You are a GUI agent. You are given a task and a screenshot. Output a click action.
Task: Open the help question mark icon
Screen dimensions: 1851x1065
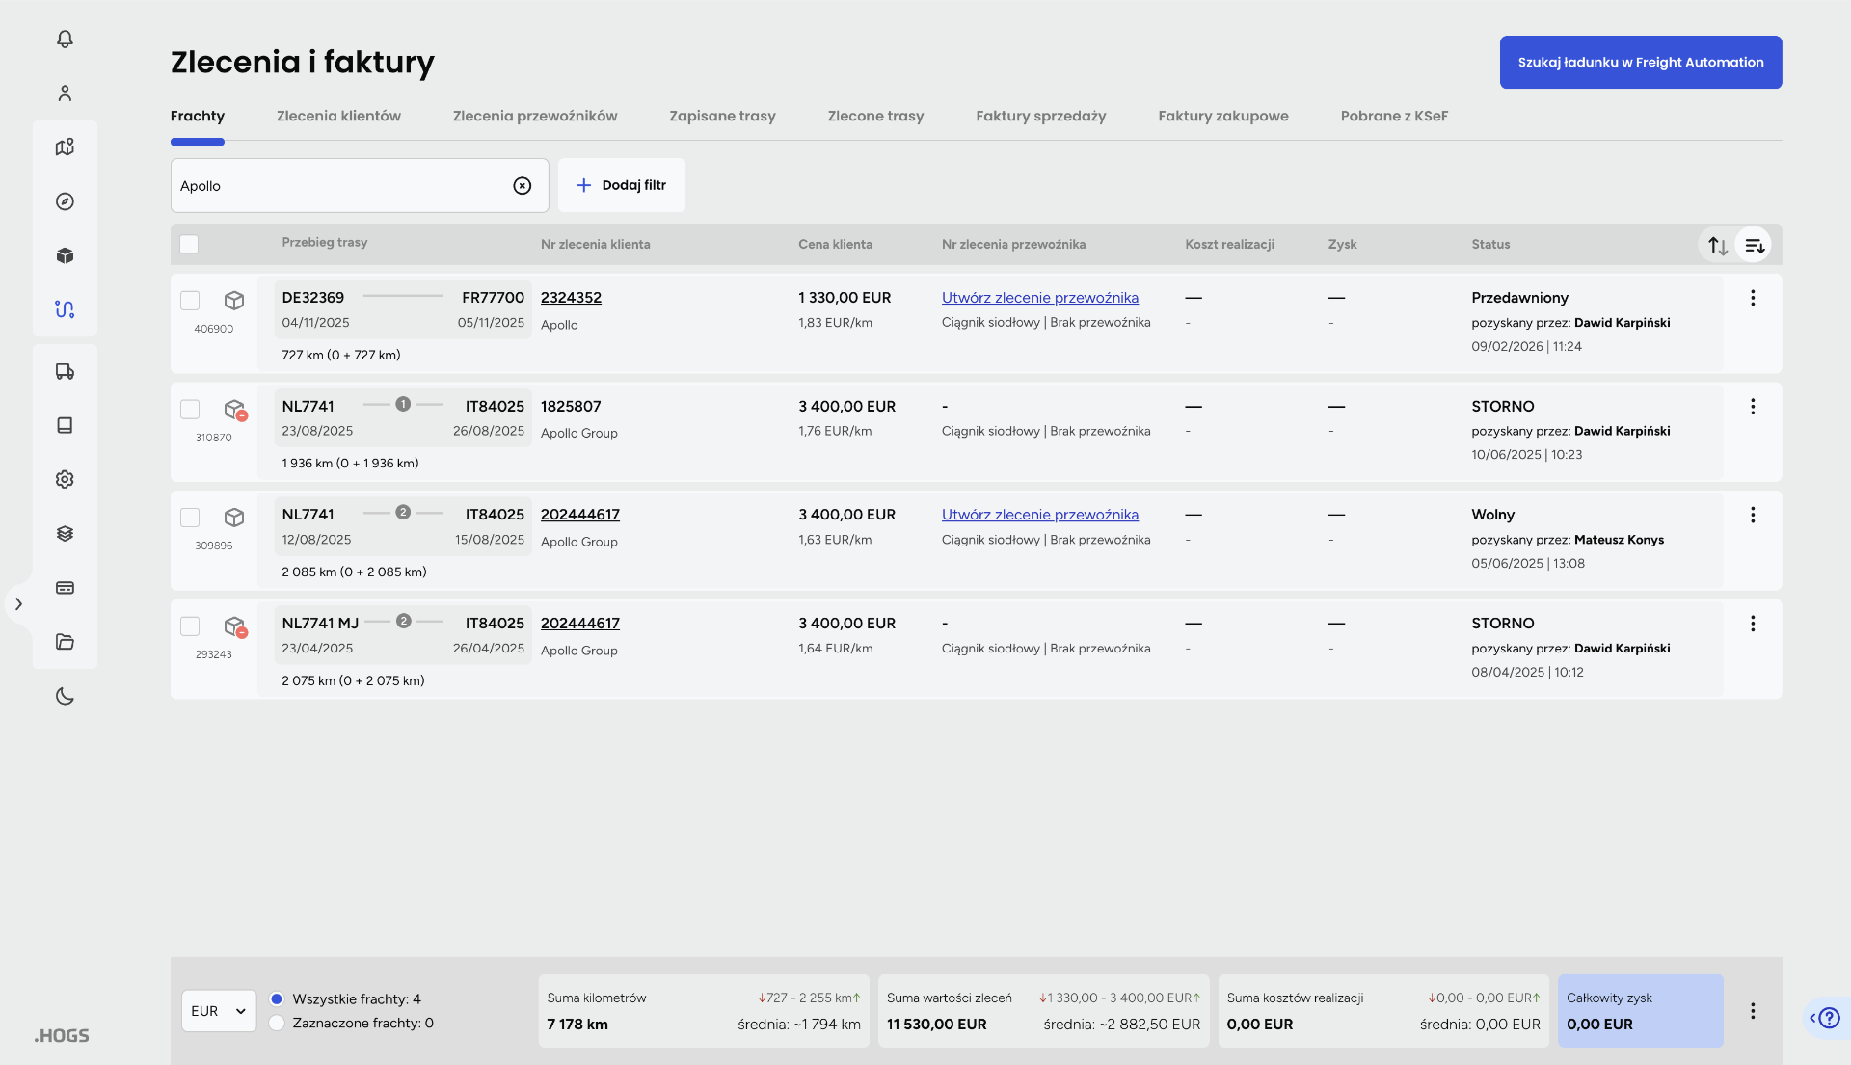coord(1829,1018)
